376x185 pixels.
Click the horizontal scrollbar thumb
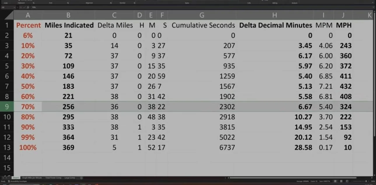coord(293,178)
